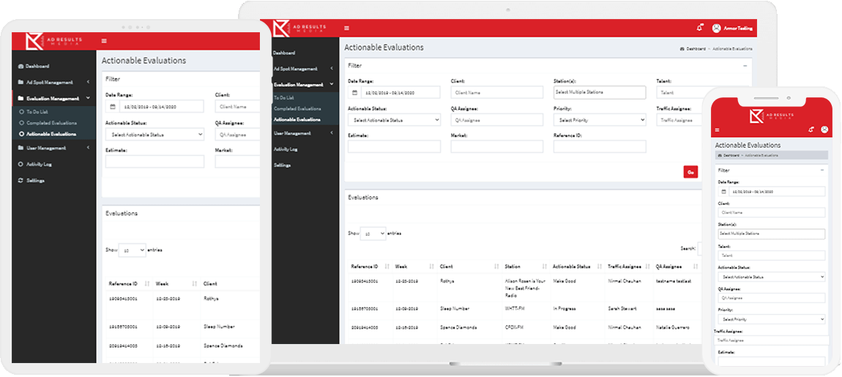Sort by Client column on the laptop table
842x377 pixels.
click(496, 266)
